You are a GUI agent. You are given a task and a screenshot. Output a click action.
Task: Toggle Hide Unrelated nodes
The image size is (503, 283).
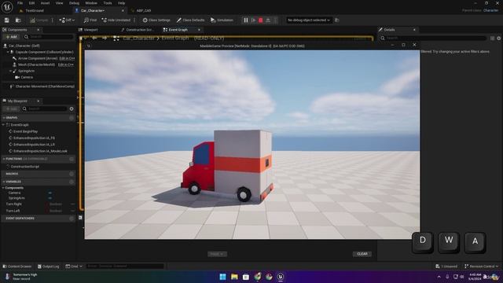tap(116, 20)
